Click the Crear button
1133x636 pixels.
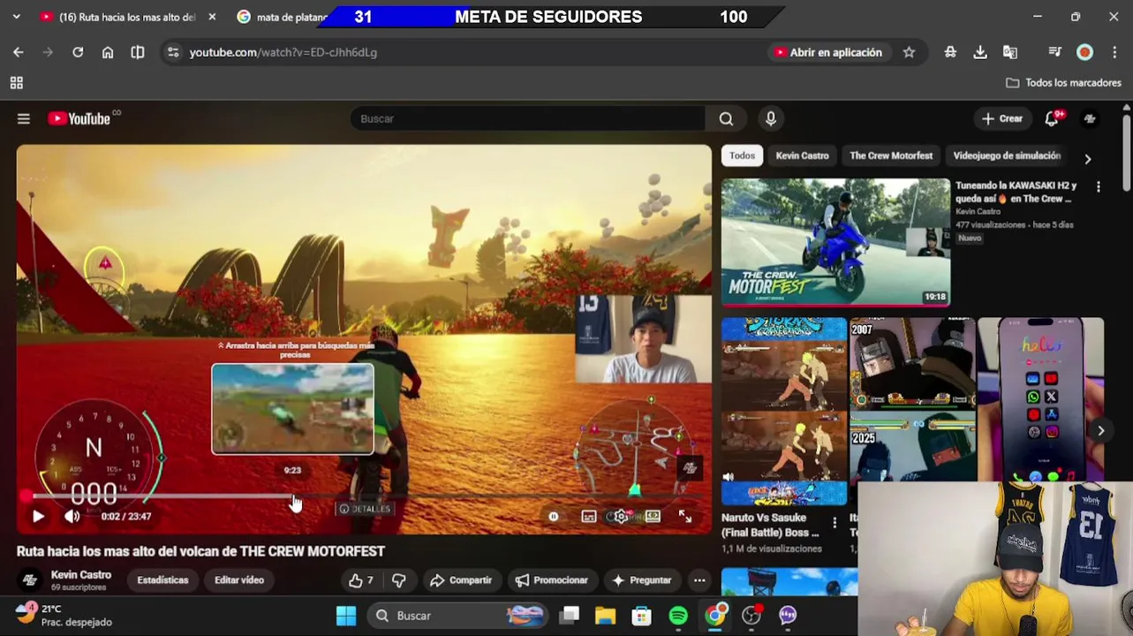(1001, 118)
